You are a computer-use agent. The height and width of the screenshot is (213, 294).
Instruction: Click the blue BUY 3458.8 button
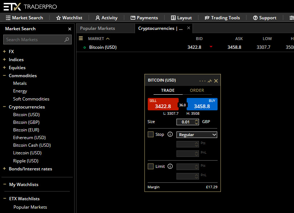[202, 104]
